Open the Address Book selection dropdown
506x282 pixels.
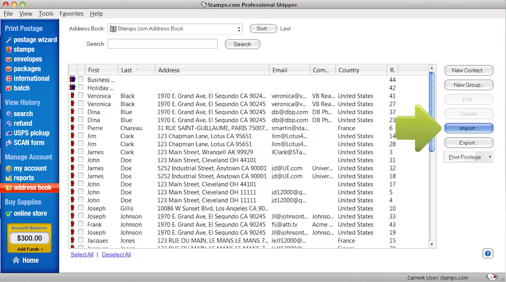click(x=175, y=29)
